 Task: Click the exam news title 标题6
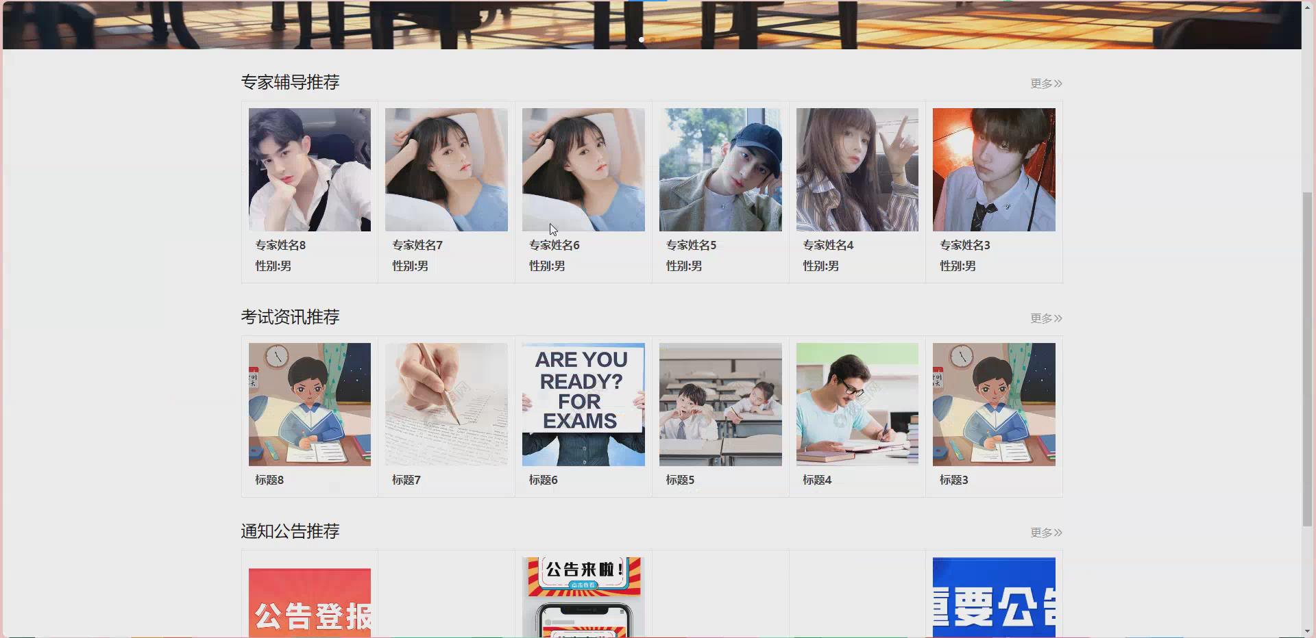pos(544,480)
